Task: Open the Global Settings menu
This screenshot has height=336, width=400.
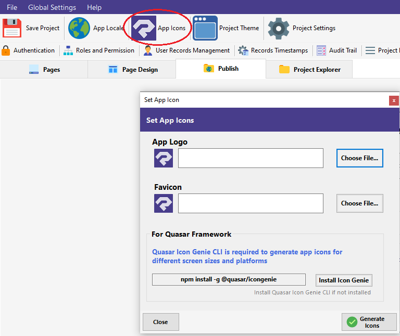Action: click(x=52, y=7)
